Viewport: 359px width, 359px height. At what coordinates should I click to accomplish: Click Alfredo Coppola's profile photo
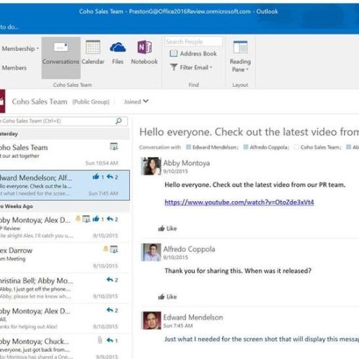[151, 252]
